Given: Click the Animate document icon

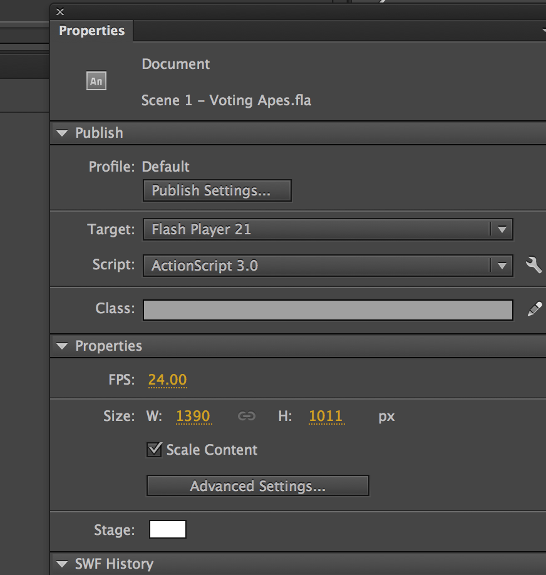Looking at the screenshot, I should click(x=96, y=80).
